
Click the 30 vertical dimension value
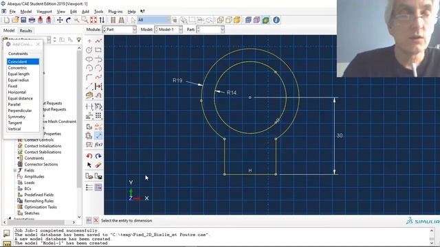tap(340, 135)
